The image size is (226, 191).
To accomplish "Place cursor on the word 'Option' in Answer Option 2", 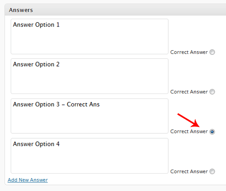I will click(x=45, y=64).
